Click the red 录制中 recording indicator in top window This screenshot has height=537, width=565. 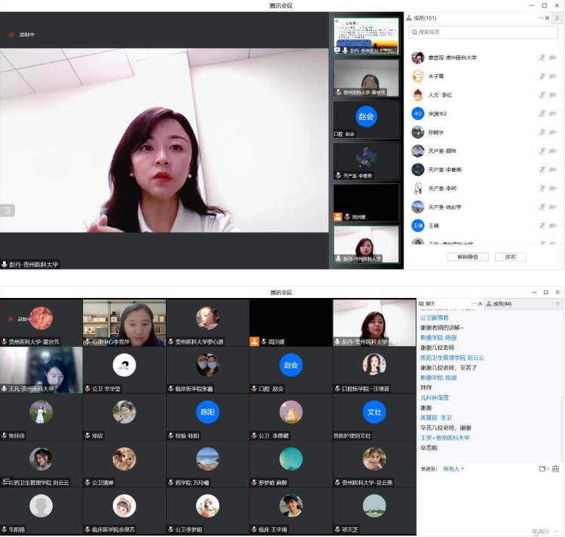pyautogui.click(x=21, y=34)
